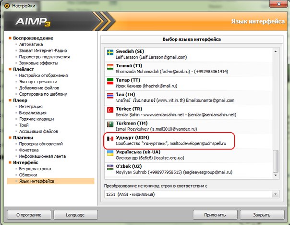Select the Язык интерфейса page

point(50,181)
